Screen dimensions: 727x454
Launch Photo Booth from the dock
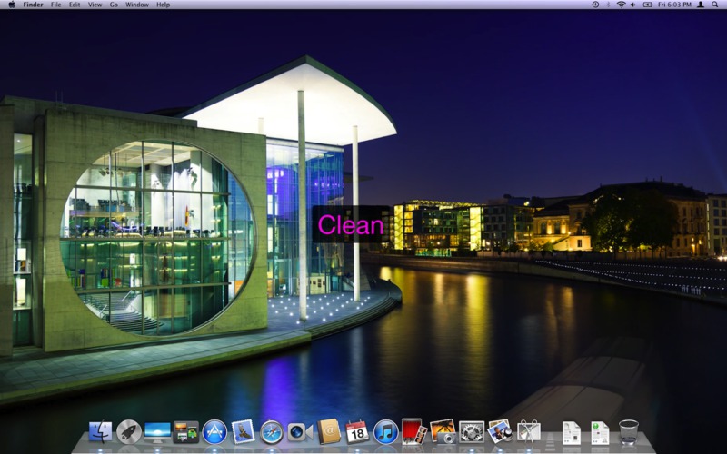pyautogui.click(x=413, y=431)
